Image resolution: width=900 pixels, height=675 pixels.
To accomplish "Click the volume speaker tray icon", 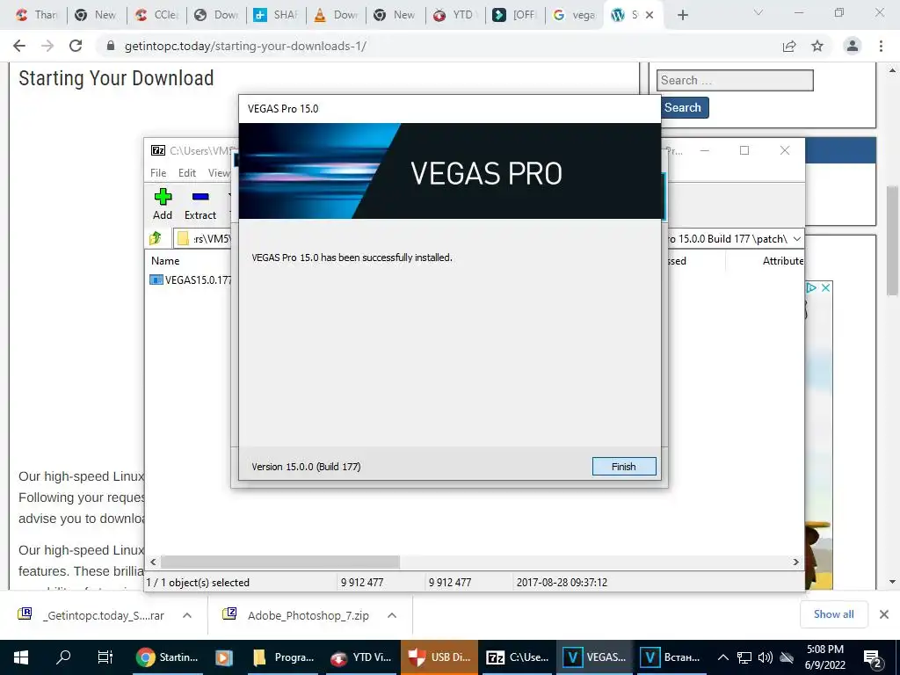I will point(766,657).
